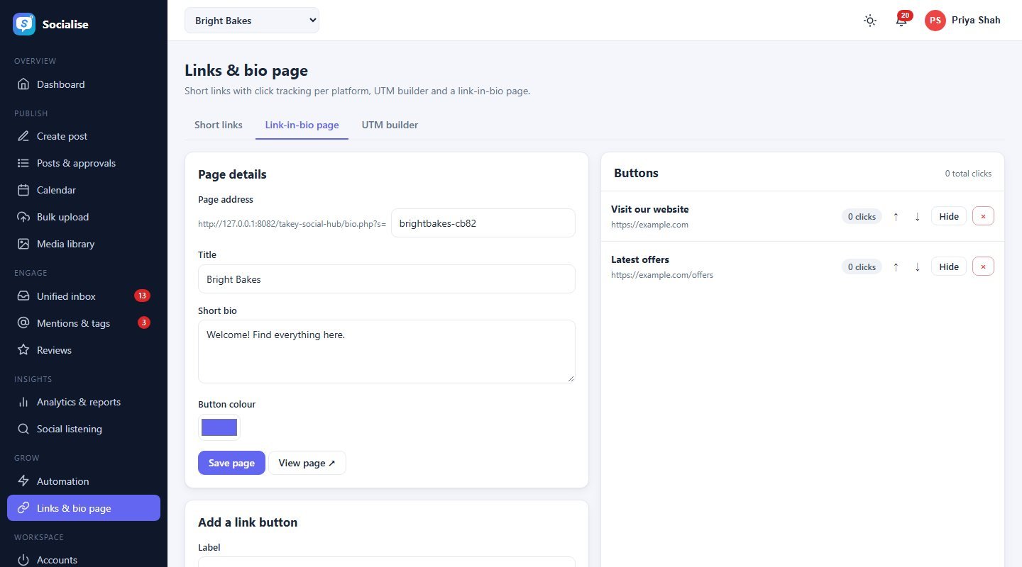1022x567 pixels.
Task: Hide the Visit our website button
Action: (949, 217)
